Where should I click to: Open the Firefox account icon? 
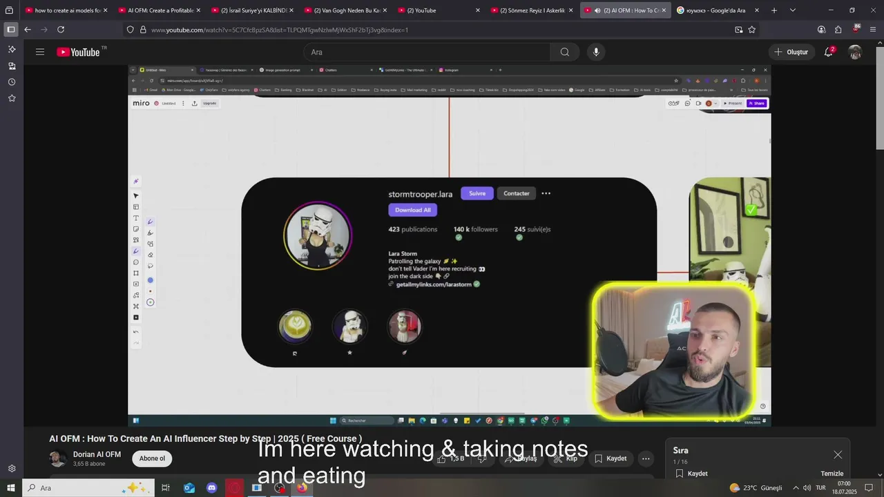pyautogui.click(x=821, y=30)
